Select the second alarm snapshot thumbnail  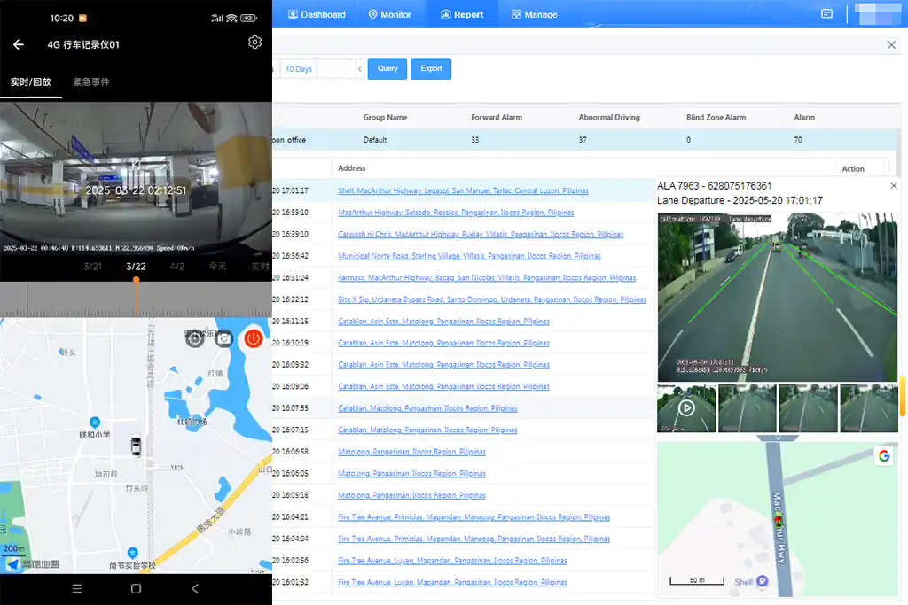pyautogui.click(x=748, y=408)
